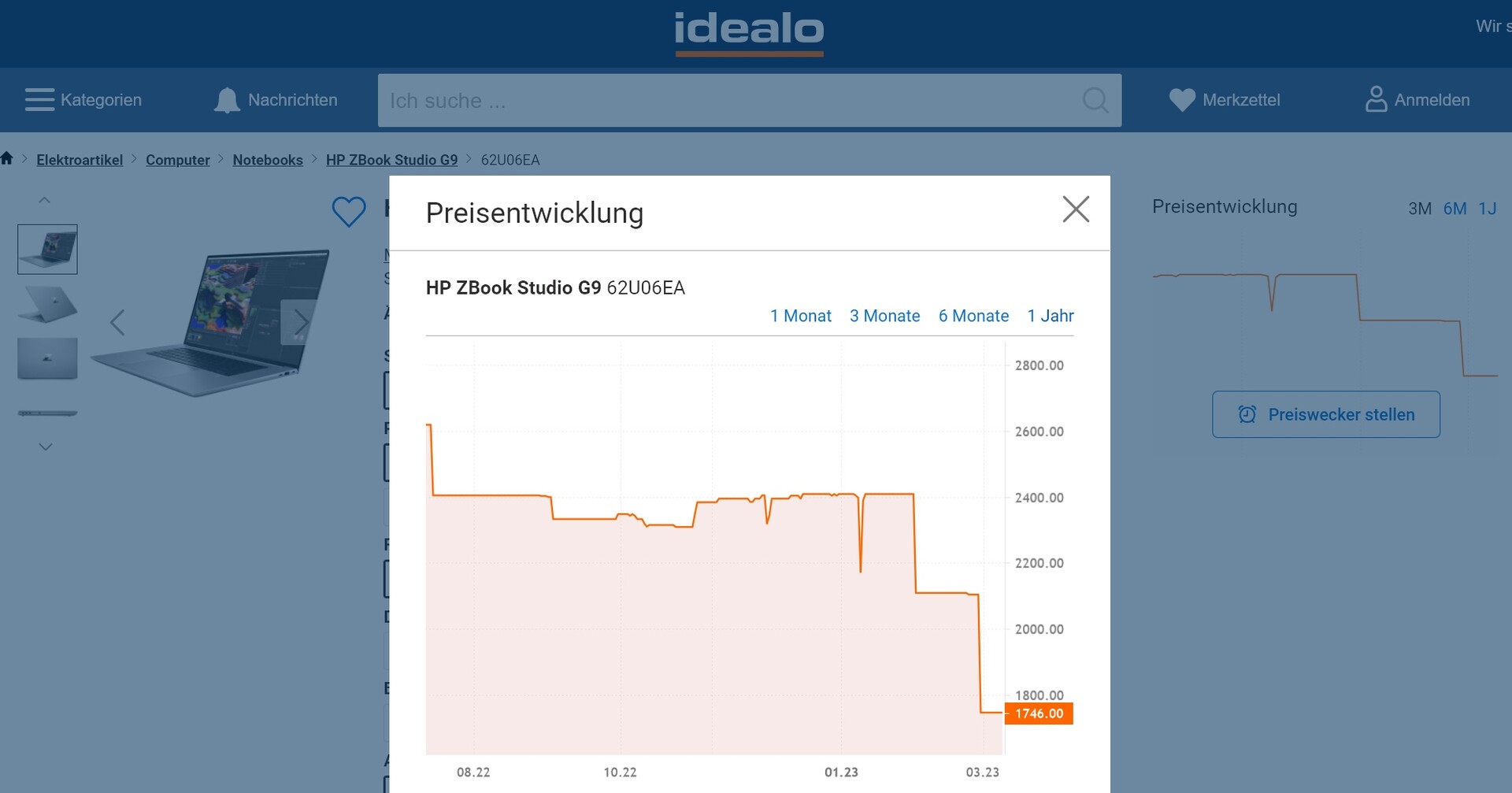Screen dimensions: 1512x793
Task: Add product to wishlist via heart outline
Action: [349, 211]
